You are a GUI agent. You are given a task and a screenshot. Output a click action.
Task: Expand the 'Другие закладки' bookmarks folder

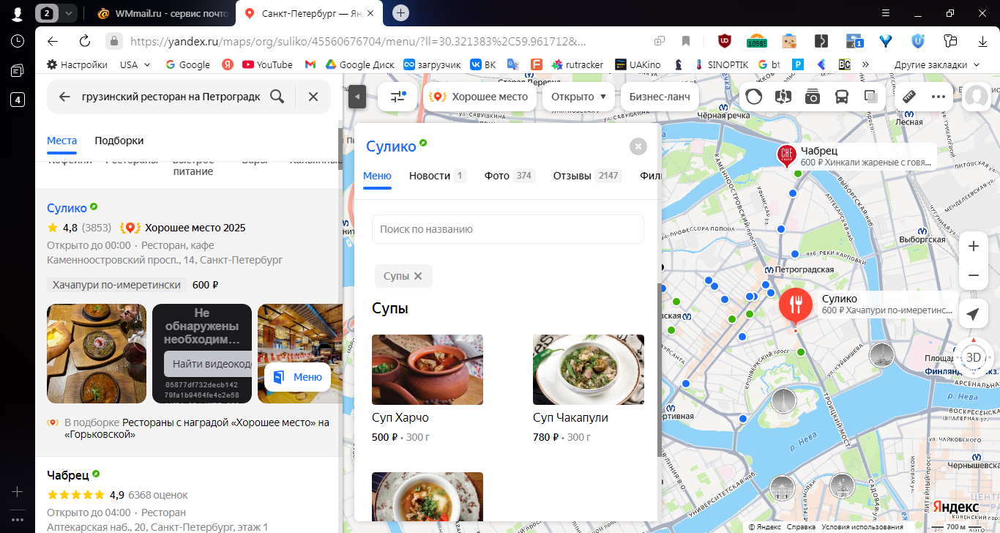click(937, 64)
